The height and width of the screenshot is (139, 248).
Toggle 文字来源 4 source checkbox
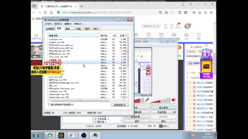click(95, 119)
